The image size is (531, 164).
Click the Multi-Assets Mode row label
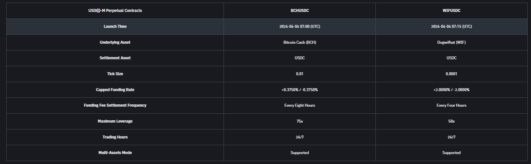coord(115,153)
